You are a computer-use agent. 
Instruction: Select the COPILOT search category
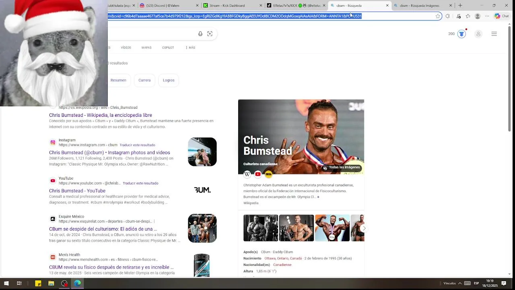pyautogui.click(x=168, y=48)
